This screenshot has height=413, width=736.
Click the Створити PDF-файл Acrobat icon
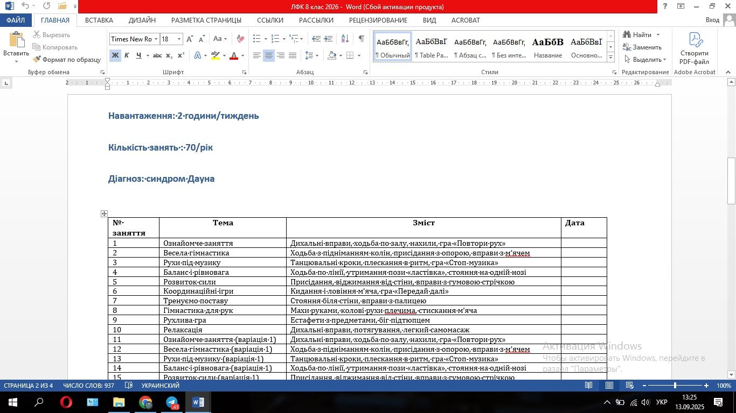695,49
